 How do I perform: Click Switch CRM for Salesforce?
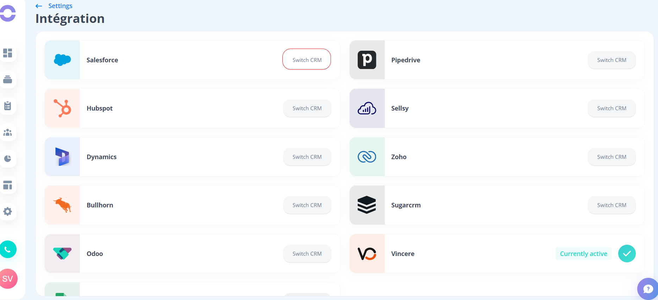click(x=307, y=60)
